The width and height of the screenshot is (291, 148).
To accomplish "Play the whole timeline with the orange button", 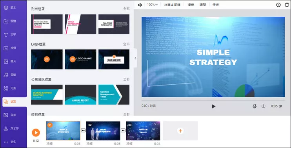I will 36,133.
